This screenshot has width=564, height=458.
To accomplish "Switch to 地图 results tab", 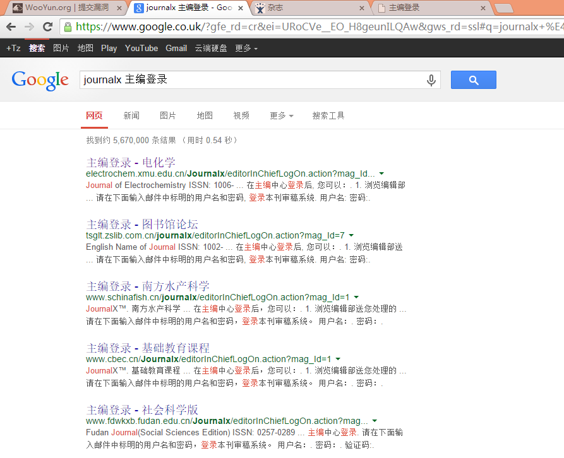I will [205, 115].
